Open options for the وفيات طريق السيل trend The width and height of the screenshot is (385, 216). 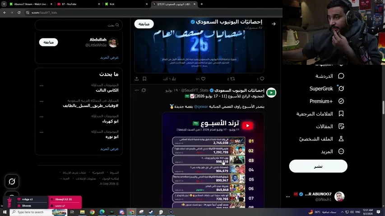[x=42, y=101]
